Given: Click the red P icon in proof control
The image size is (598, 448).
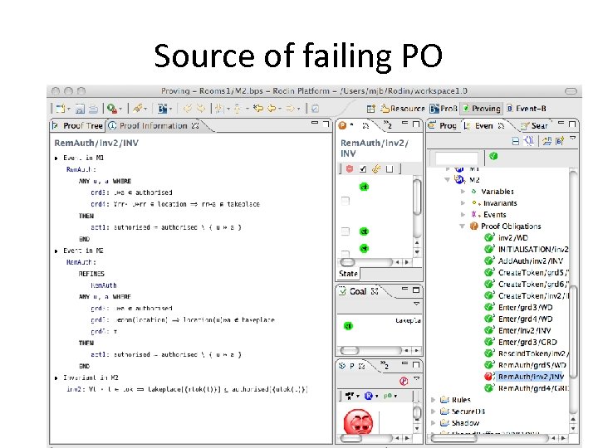Looking at the screenshot, I should [x=404, y=381].
